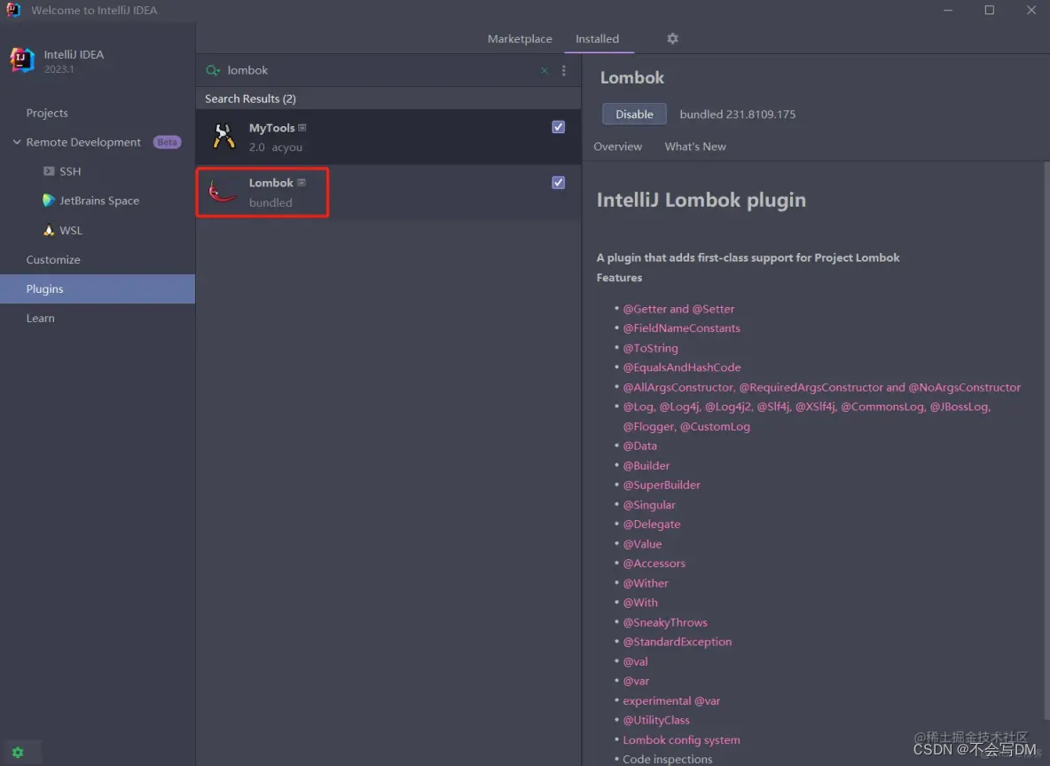Image resolution: width=1050 pixels, height=766 pixels.
Task: Click the JetBrains Space icon
Action: [48, 201]
